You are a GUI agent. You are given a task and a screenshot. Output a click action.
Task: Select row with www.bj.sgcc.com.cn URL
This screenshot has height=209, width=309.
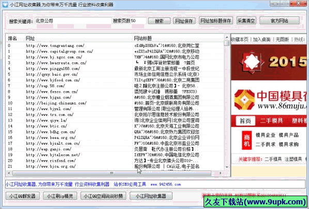point(115,57)
